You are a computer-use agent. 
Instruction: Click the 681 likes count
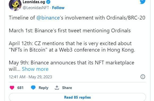[20, 88]
